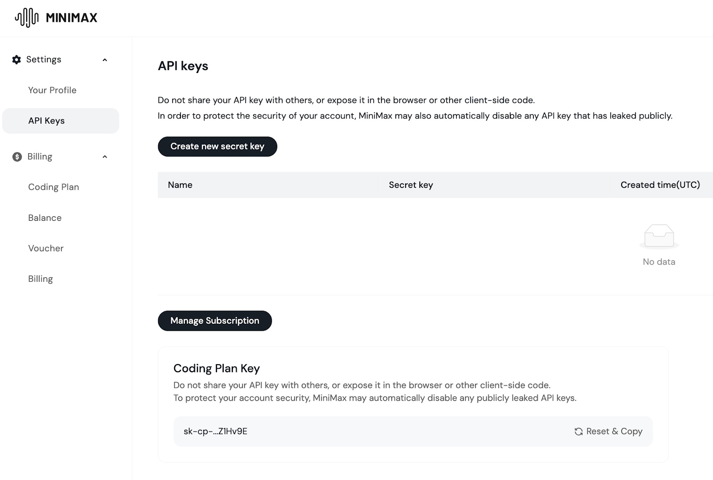
Task: Select the masked sk-cp key text field
Action: [216, 431]
